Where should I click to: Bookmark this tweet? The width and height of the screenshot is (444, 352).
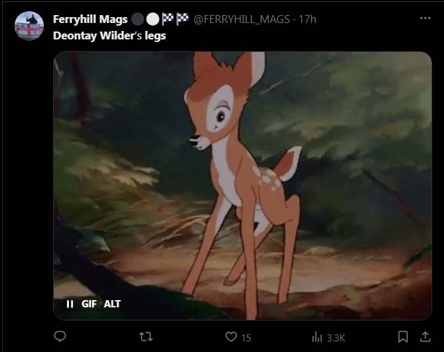403,337
